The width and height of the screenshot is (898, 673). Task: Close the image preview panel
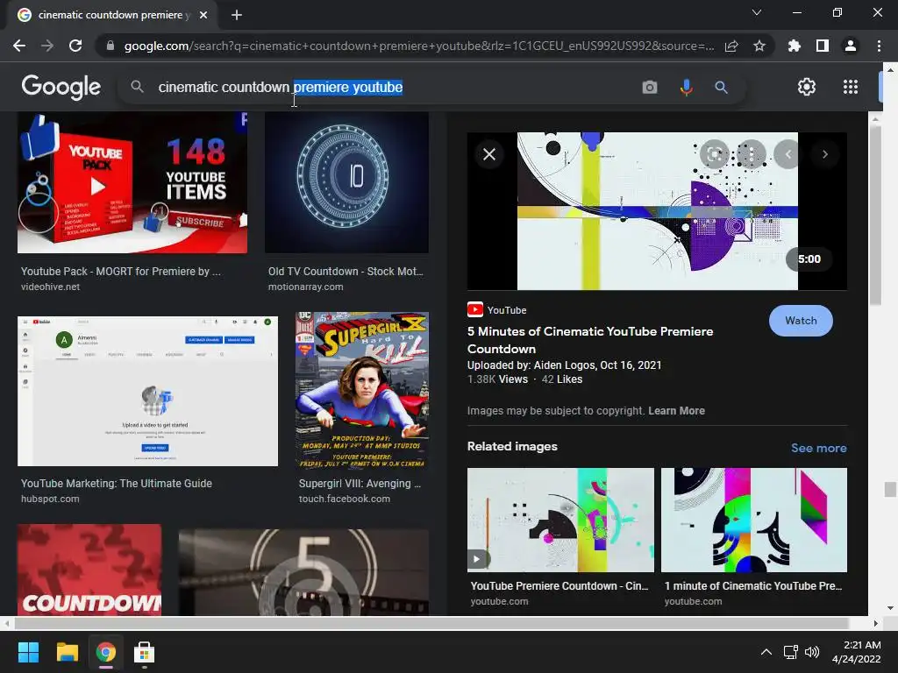(x=489, y=154)
